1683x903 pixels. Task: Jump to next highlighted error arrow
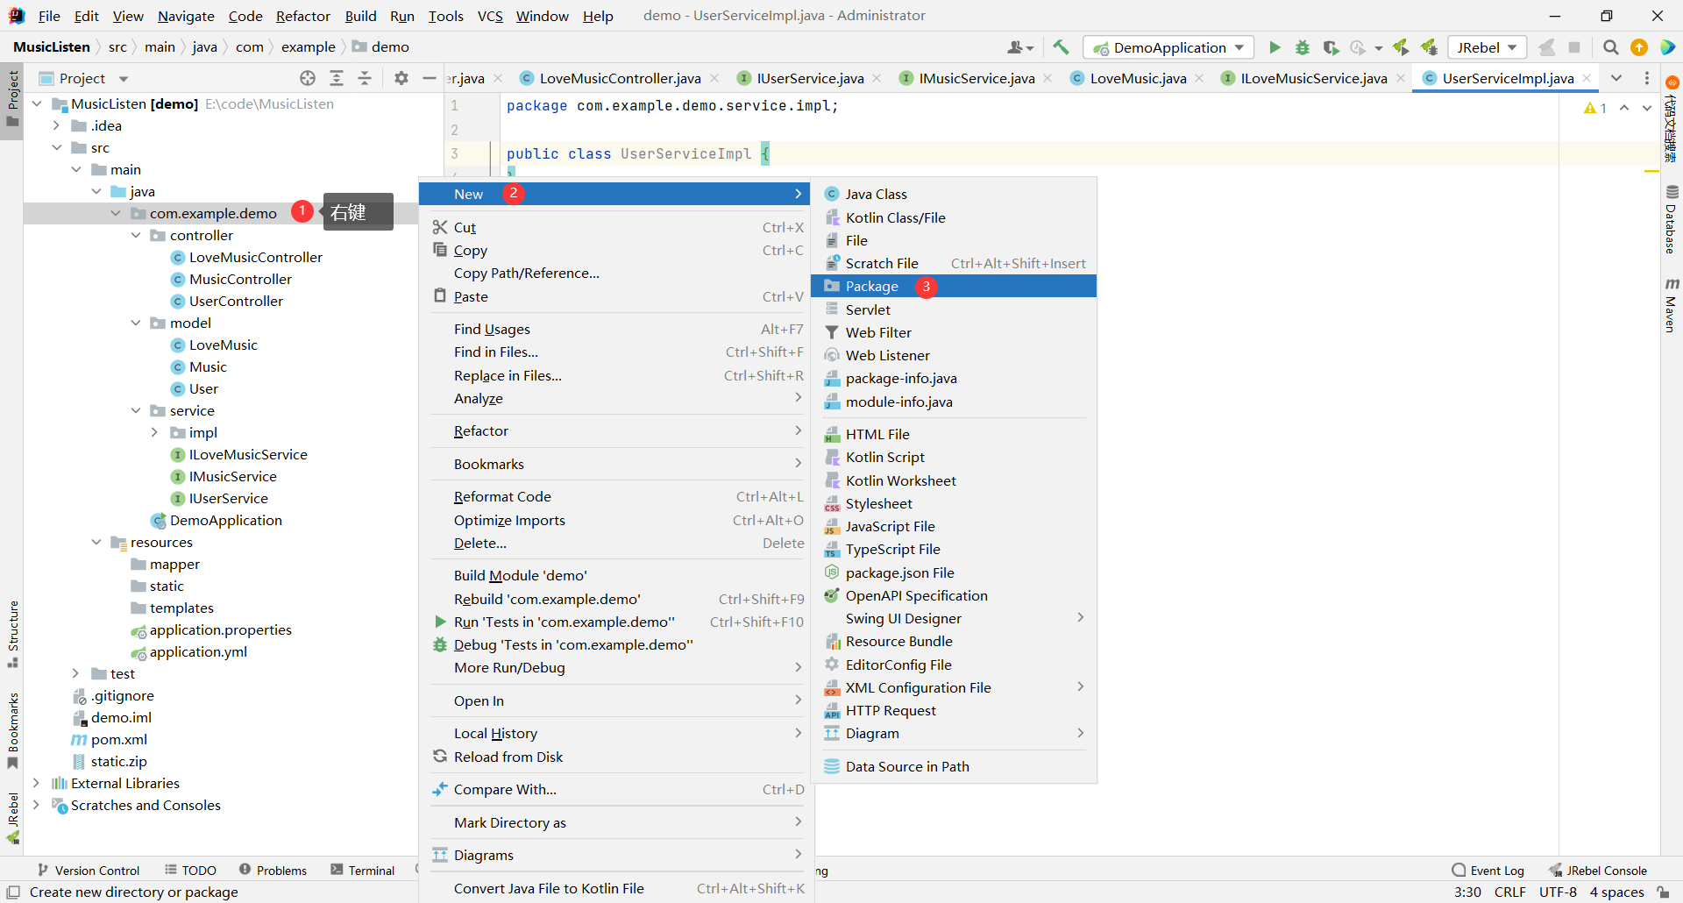pos(1647,108)
